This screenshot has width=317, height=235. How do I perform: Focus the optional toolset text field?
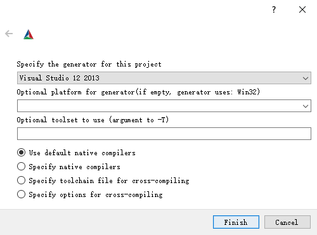[x=164, y=134]
